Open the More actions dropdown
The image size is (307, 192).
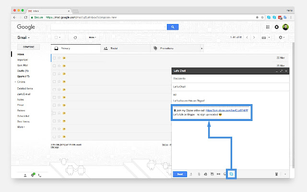pyautogui.click(x=93, y=37)
